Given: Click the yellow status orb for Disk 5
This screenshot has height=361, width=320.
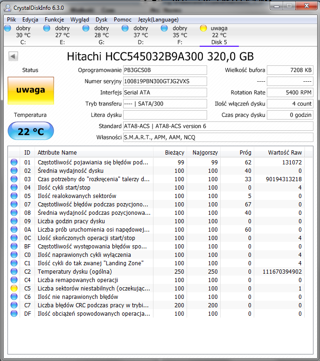Looking at the screenshot, I should [x=203, y=28].
